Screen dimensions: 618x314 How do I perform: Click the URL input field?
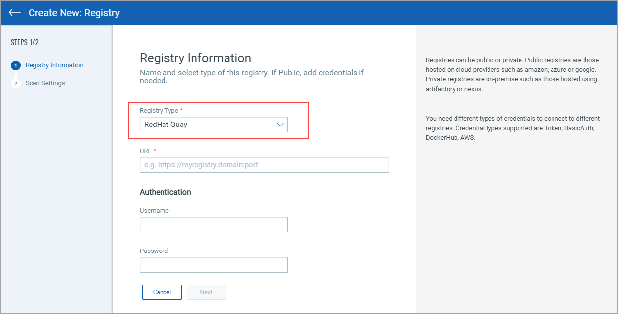[264, 165]
